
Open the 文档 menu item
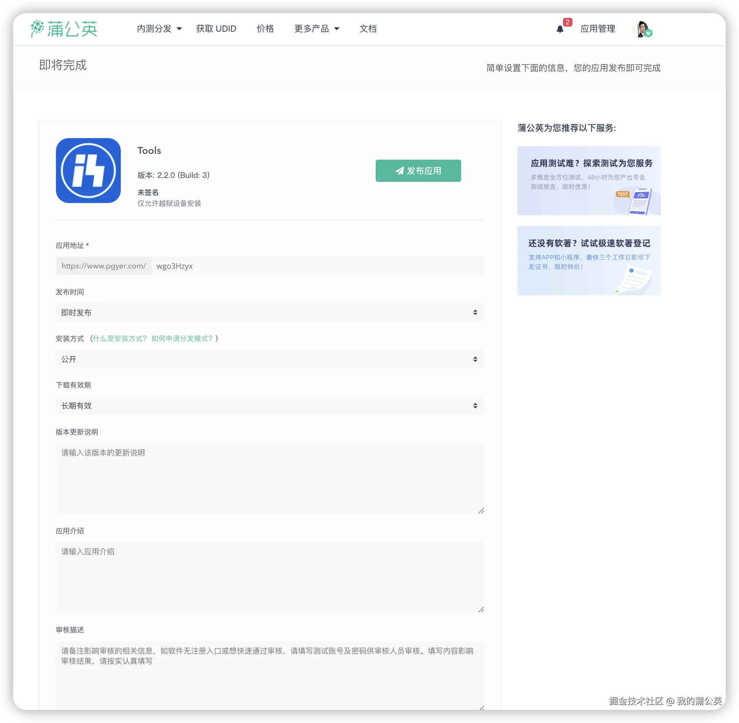pos(368,29)
